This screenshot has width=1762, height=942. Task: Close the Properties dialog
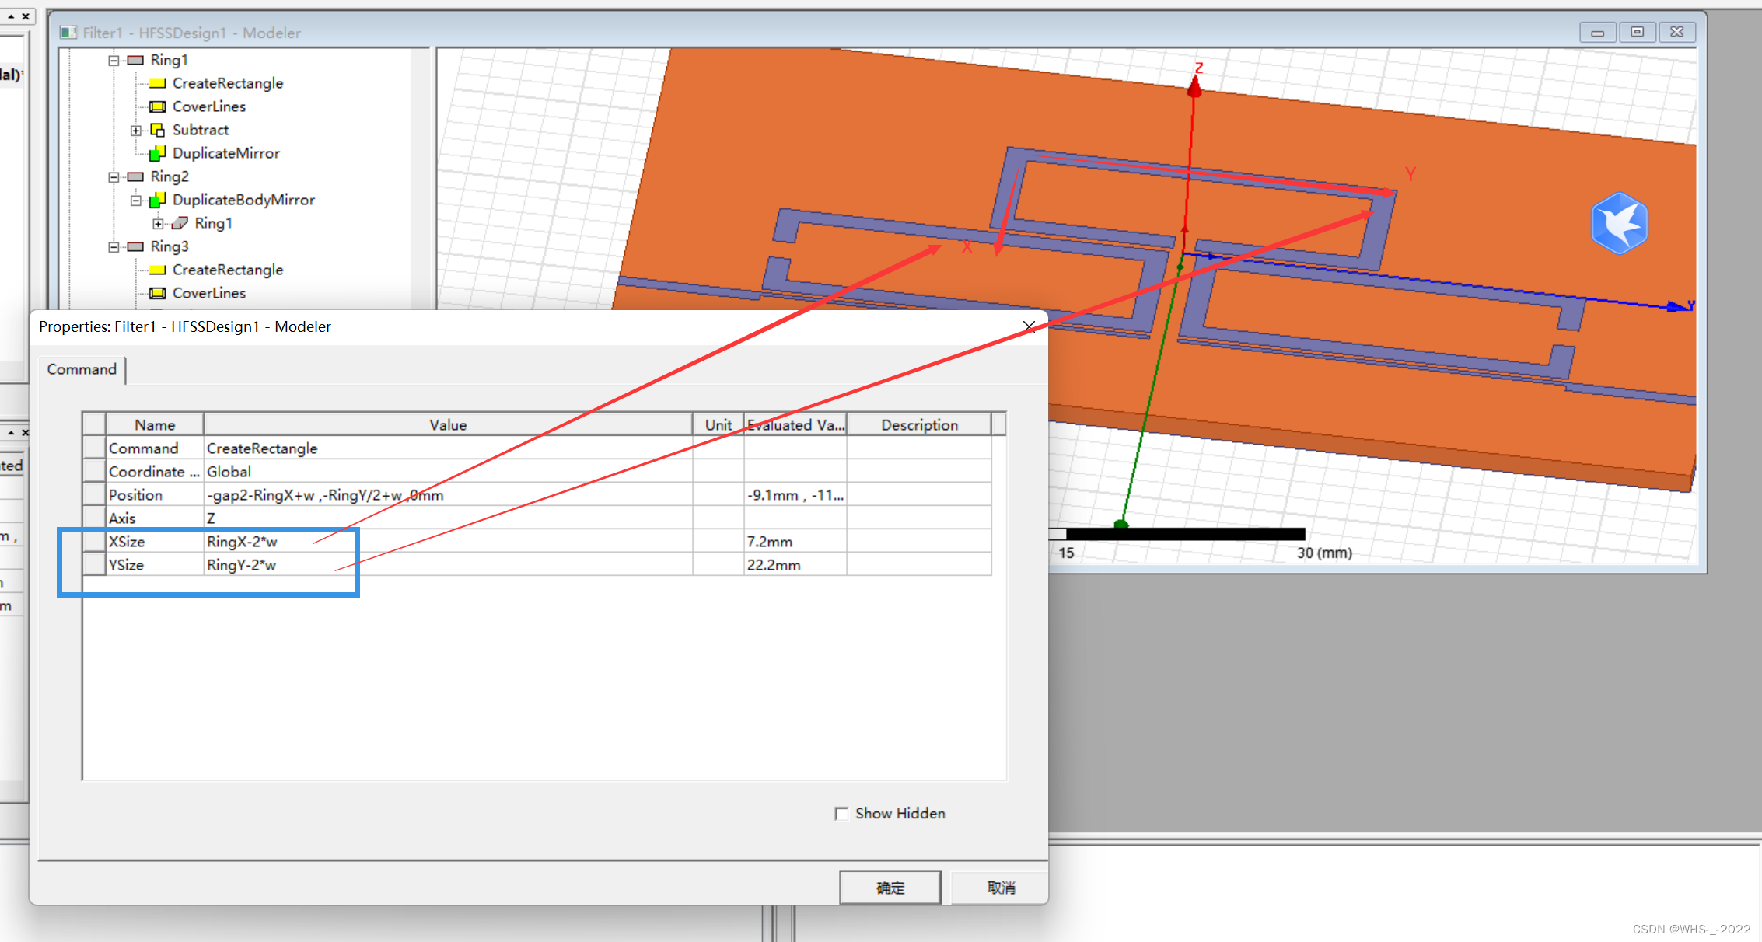[1029, 326]
